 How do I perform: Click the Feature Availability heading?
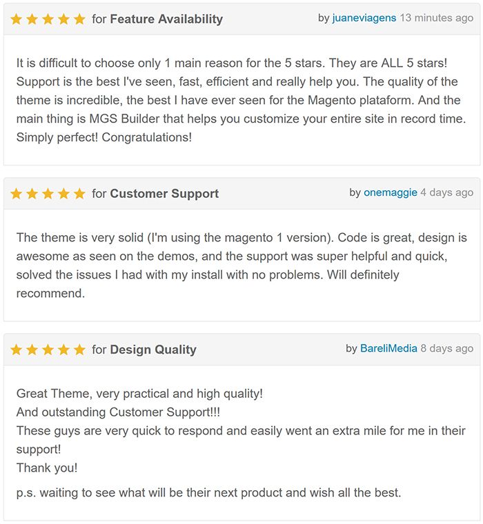pyautogui.click(x=166, y=19)
